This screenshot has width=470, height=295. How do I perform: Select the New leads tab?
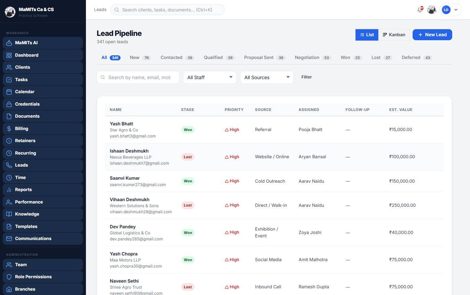(x=140, y=58)
